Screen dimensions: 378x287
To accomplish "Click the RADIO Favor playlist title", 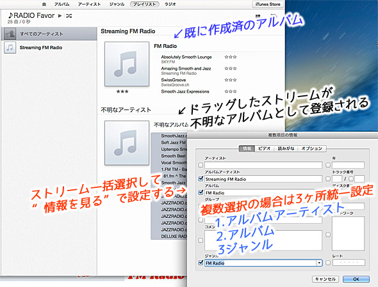I will (31, 15).
